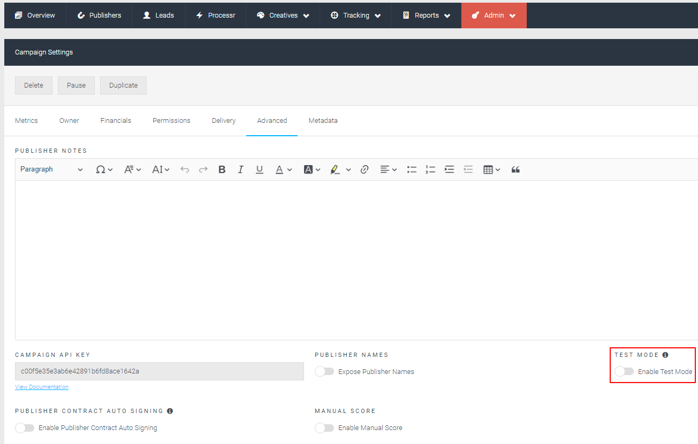Screen dimensions: 698x444
Task: Toggle bold formatting in the editor
Action: [222, 169]
